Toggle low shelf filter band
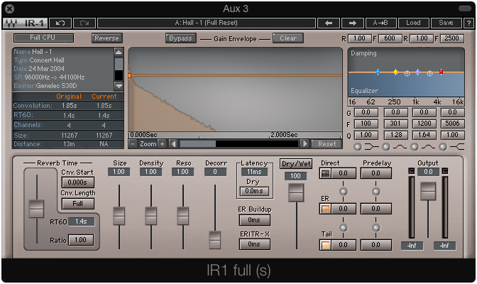Viewport: 477px width, 284px height. [x=358, y=147]
